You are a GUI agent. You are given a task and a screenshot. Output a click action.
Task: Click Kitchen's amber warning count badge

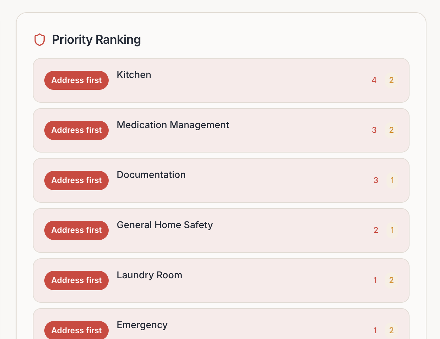391,80
